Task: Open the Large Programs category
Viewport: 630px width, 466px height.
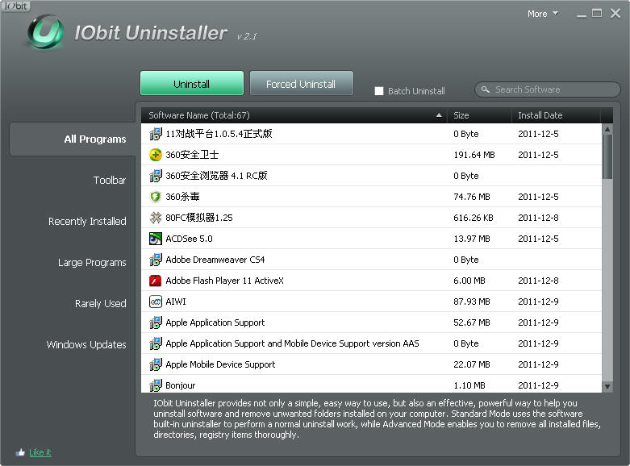Action: coord(92,263)
